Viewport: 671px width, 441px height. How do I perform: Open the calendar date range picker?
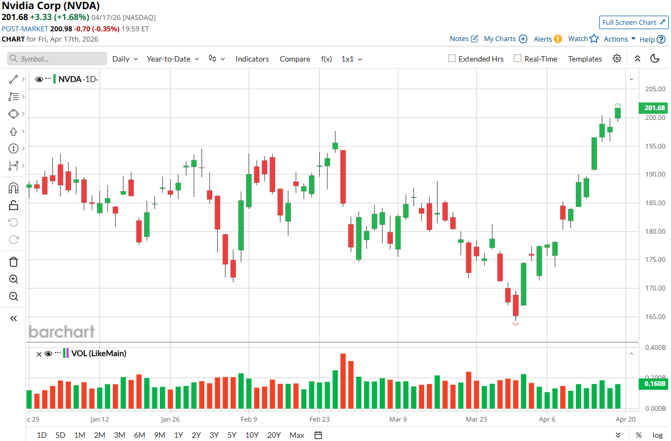click(318, 435)
